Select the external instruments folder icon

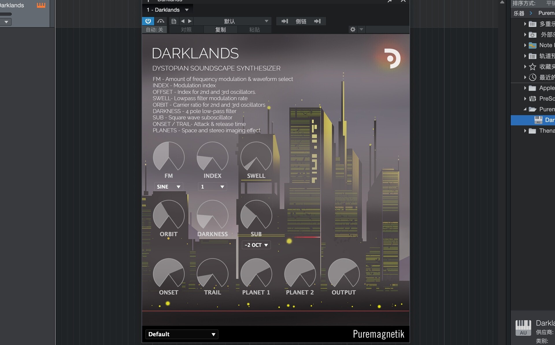pos(532,35)
